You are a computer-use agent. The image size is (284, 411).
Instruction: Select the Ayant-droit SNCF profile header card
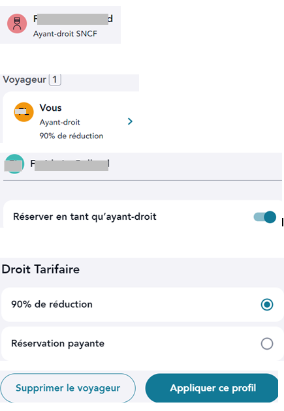coord(60,25)
